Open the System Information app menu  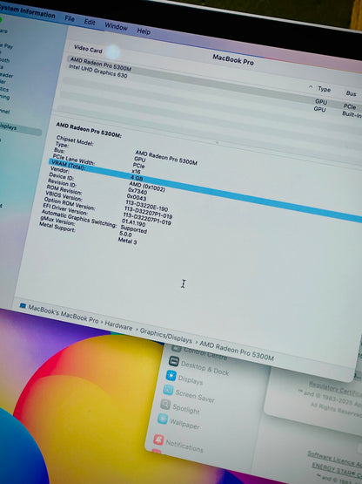coord(27,12)
